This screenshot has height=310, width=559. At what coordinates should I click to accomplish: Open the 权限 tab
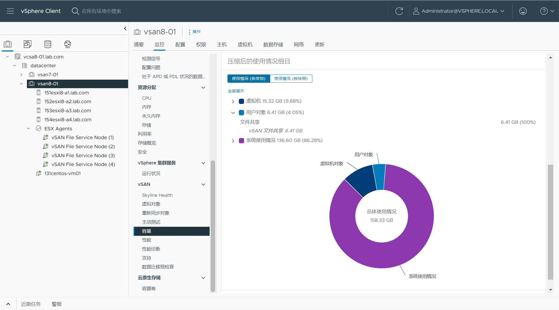pyautogui.click(x=201, y=44)
